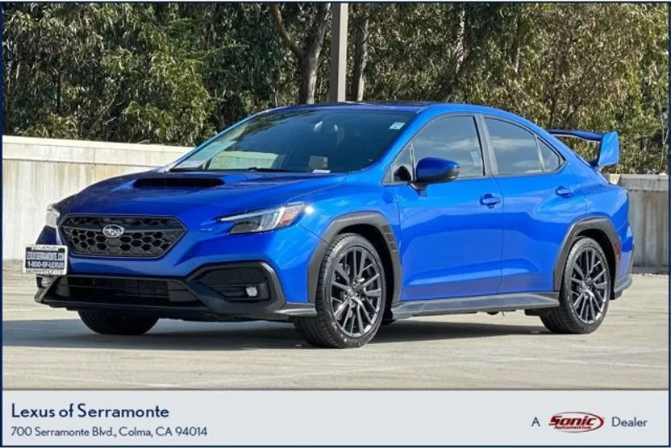The height and width of the screenshot is (448, 671).
Task: Open the 700 Serramonte Blvd address text
Action: (109, 431)
